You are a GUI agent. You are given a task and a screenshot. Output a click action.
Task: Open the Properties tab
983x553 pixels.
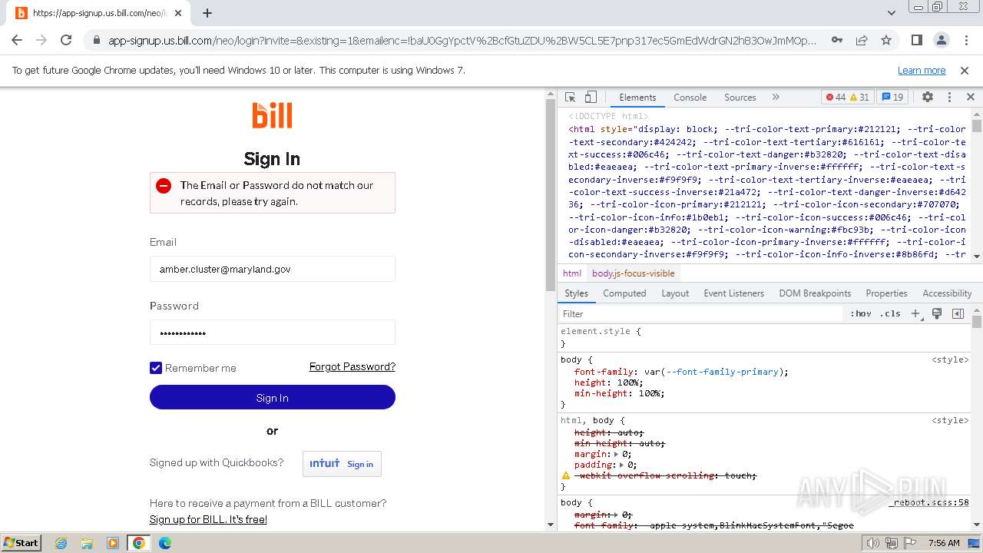pyautogui.click(x=886, y=293)
